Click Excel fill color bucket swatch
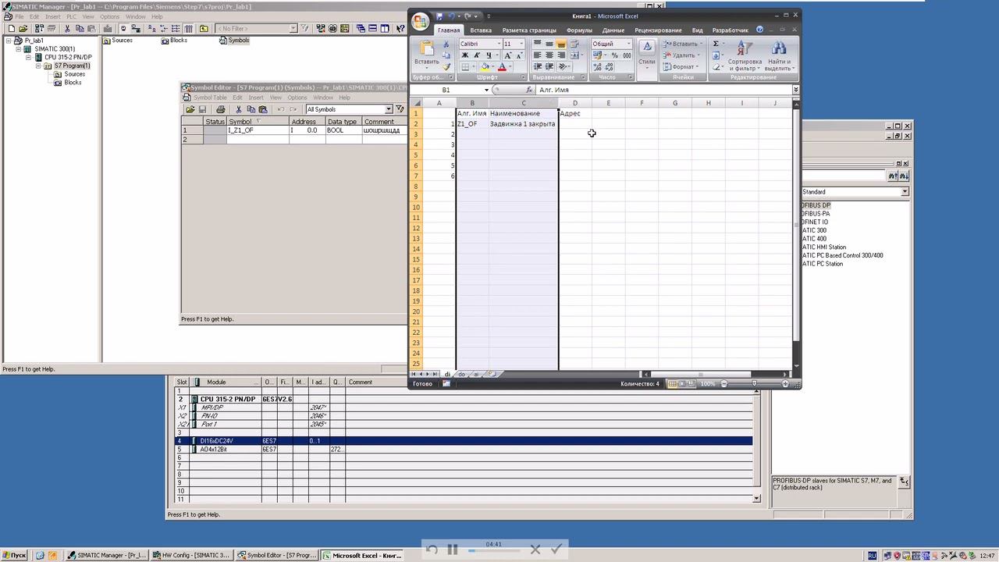The width and height of the screenshot is (999, 562). click(484, 67)
